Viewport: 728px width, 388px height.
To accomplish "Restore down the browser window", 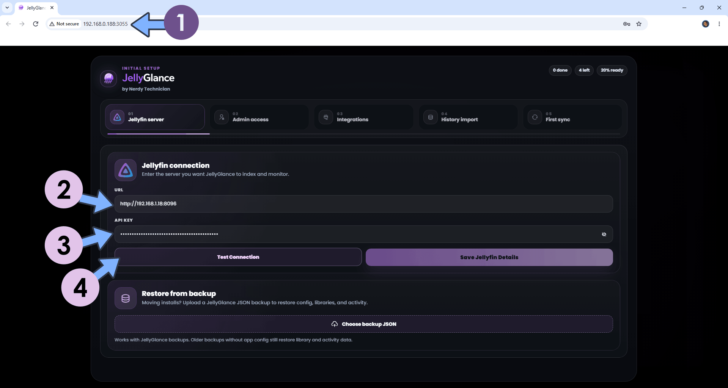I will [702, 8].
